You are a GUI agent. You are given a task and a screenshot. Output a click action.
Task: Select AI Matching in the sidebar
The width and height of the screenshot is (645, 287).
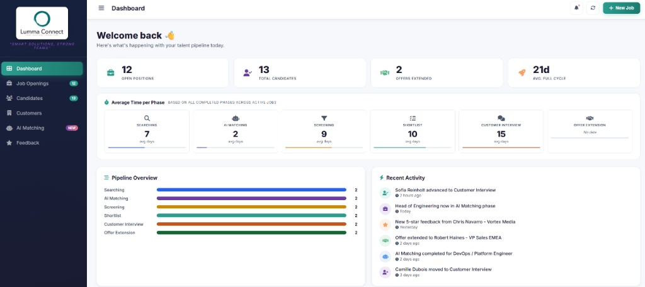tap(42, 128)
